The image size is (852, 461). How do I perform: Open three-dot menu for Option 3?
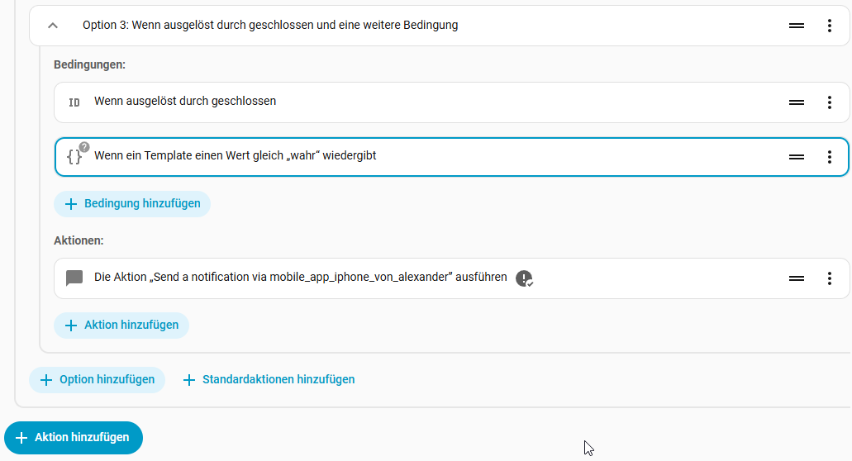click(x=829, y=26)
